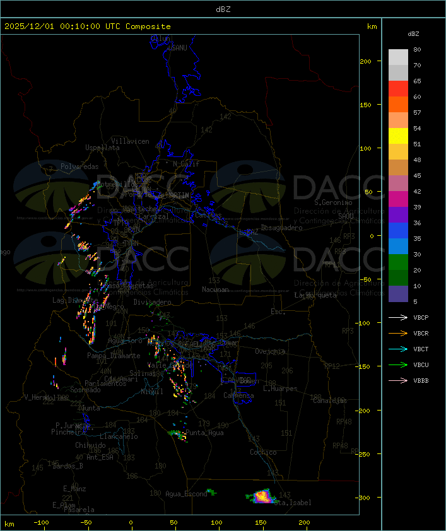The image size is (446, 531).
Task: Click the Bardas_B place label
Action: (67, 466)
